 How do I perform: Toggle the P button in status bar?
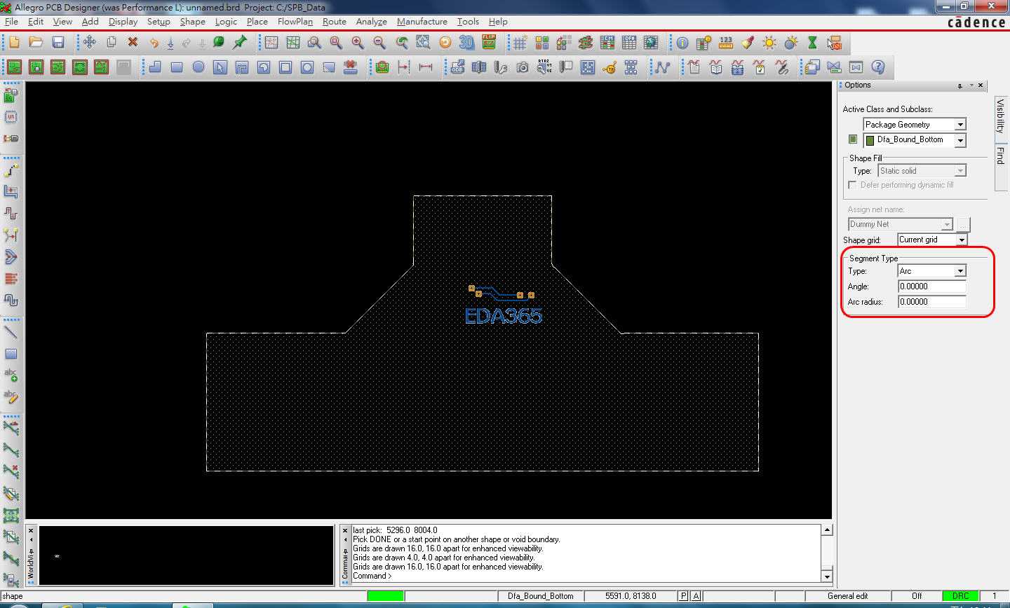(x=684, y=596)
